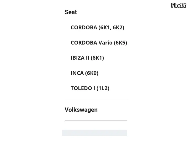Click the 6K9 chassis code text
This screenshot has height=142, width=189.
point(92,73)
